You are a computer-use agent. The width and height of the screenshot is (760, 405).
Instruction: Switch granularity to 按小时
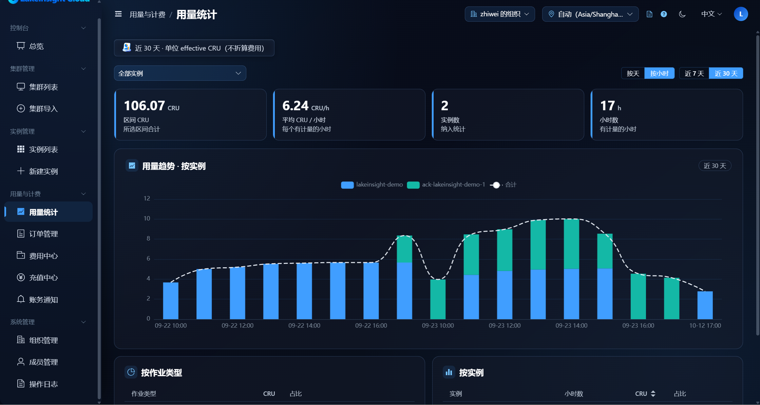click(659, 73)
